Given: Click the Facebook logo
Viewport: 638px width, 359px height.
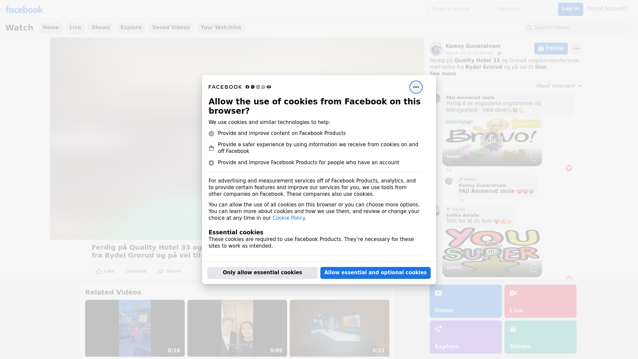Looking at the screenshot, I should 24,10.
